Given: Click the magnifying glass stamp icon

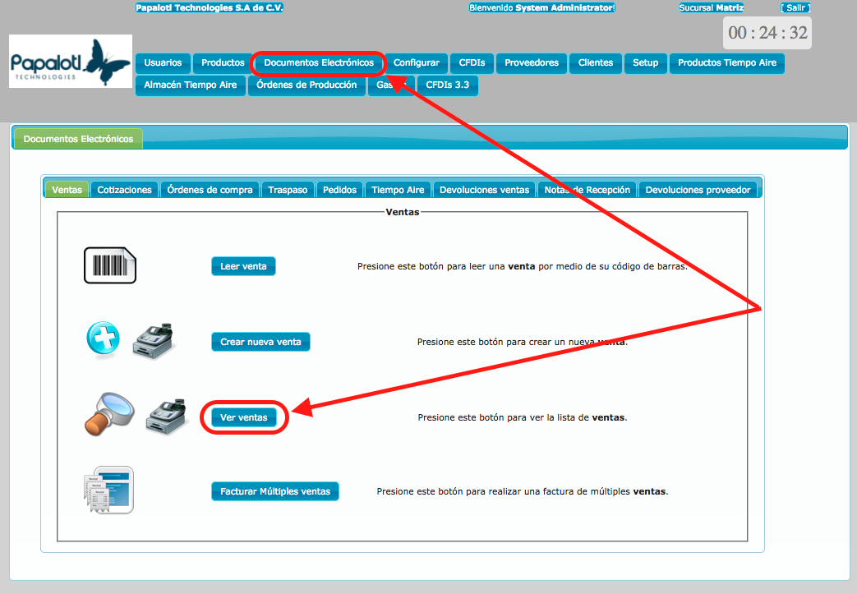Looking at the screenshot, I should tap(108, 414).
